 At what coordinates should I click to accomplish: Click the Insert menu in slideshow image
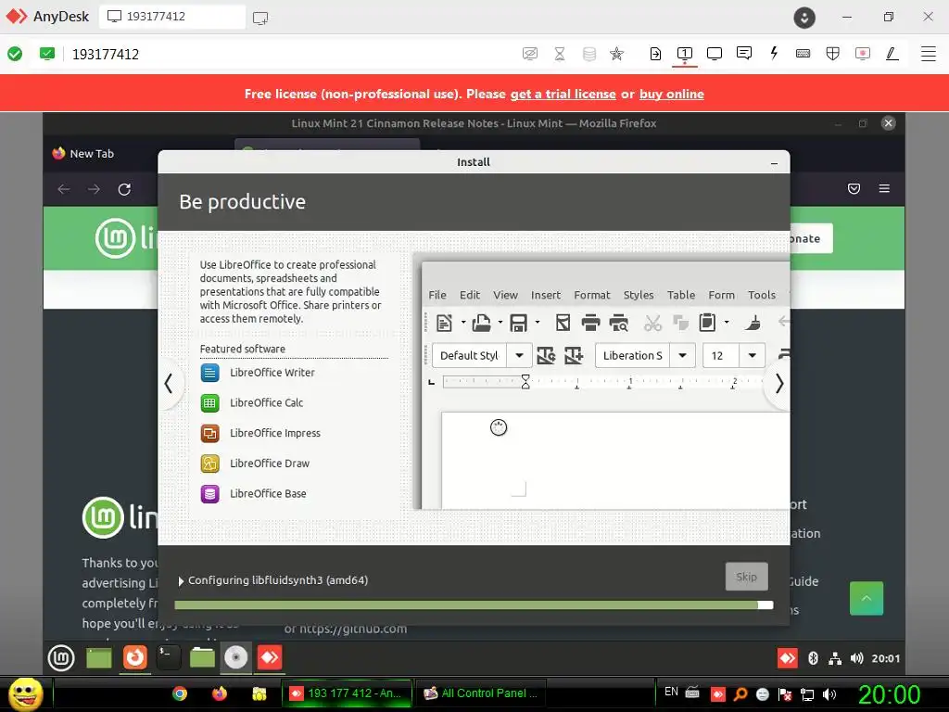point(546,295)
